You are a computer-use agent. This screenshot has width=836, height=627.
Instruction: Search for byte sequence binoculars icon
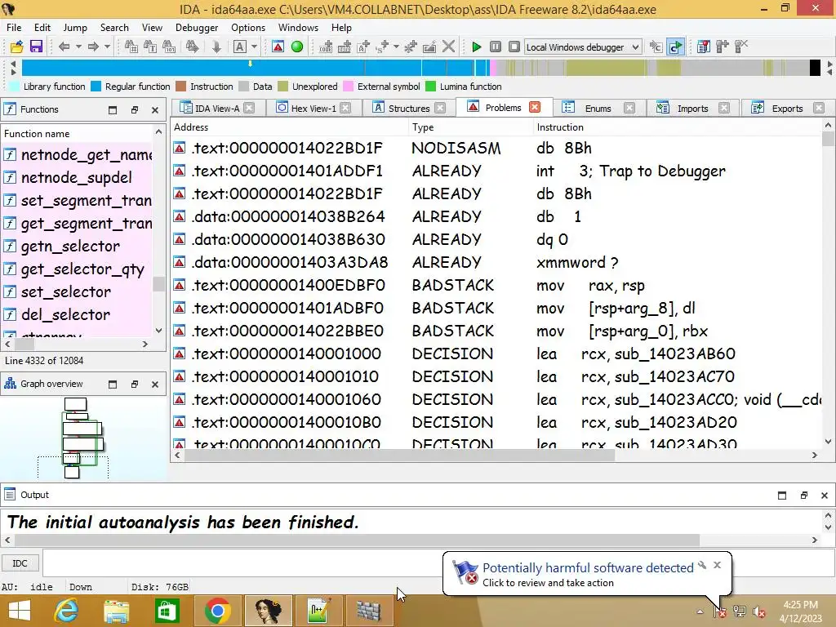[169, 47]
